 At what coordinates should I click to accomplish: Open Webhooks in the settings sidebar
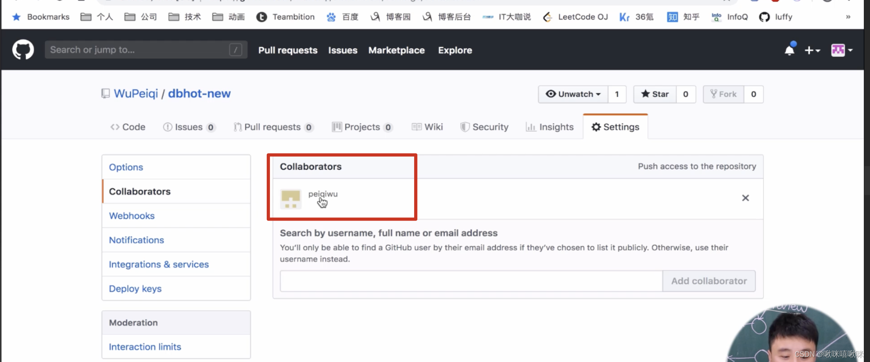pyautogui.click(x=176, y=216)
